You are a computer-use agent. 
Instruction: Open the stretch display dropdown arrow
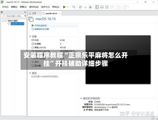tap(129, 7)
